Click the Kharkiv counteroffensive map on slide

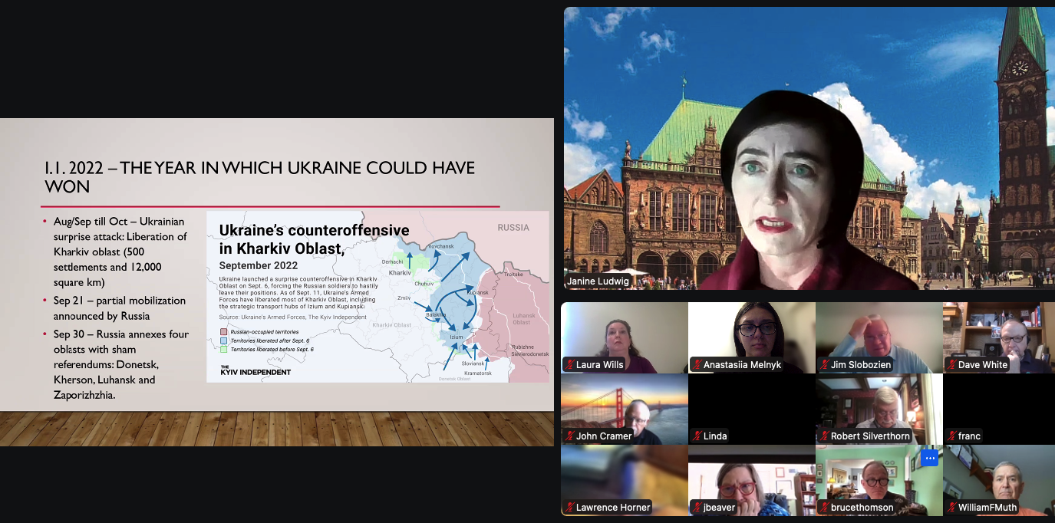[377, 297]
